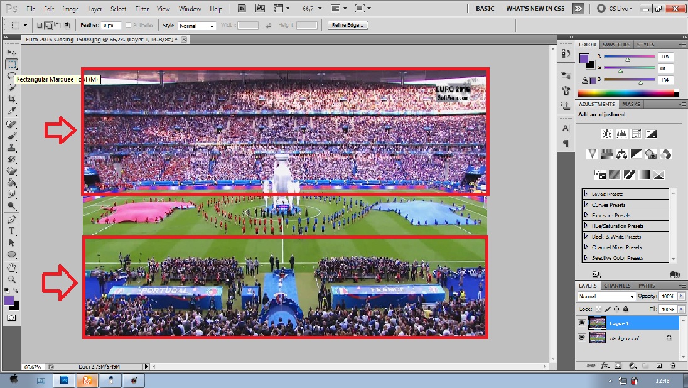
Task: Enable the Anti-alias checkbox
Action: pos(129,25)
